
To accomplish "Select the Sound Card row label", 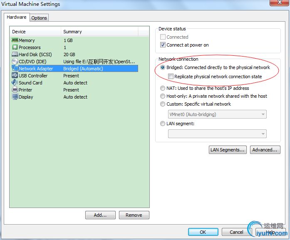I will point(30,83).
